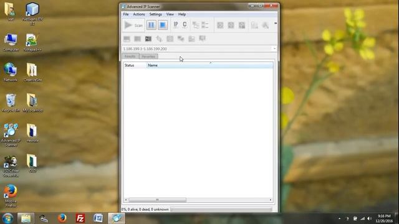Sort by the Name column header
This screenshot has width=399, height=224.
point(210,65)
